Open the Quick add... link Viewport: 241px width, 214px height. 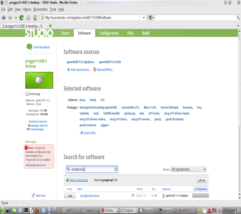[88, 133]
